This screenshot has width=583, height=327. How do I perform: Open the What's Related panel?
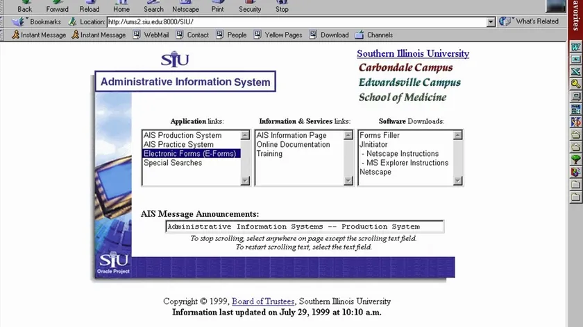tap(529, 21)
